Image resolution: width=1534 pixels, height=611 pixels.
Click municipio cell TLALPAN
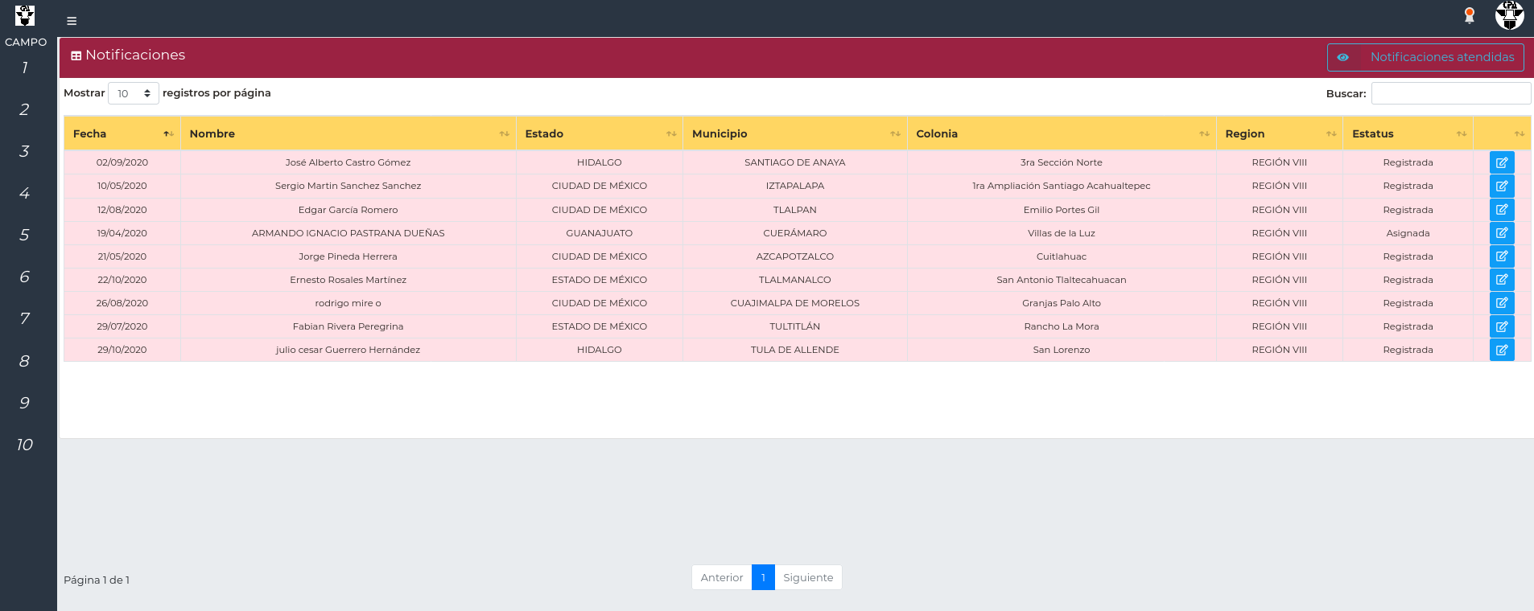click(795, 210)
